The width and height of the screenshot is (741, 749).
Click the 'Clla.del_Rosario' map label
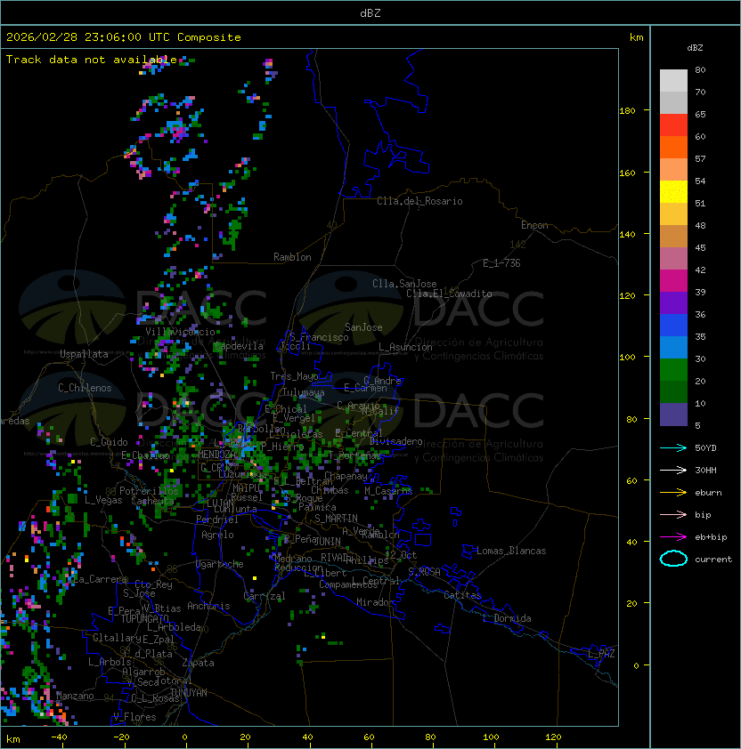[419, 201]
